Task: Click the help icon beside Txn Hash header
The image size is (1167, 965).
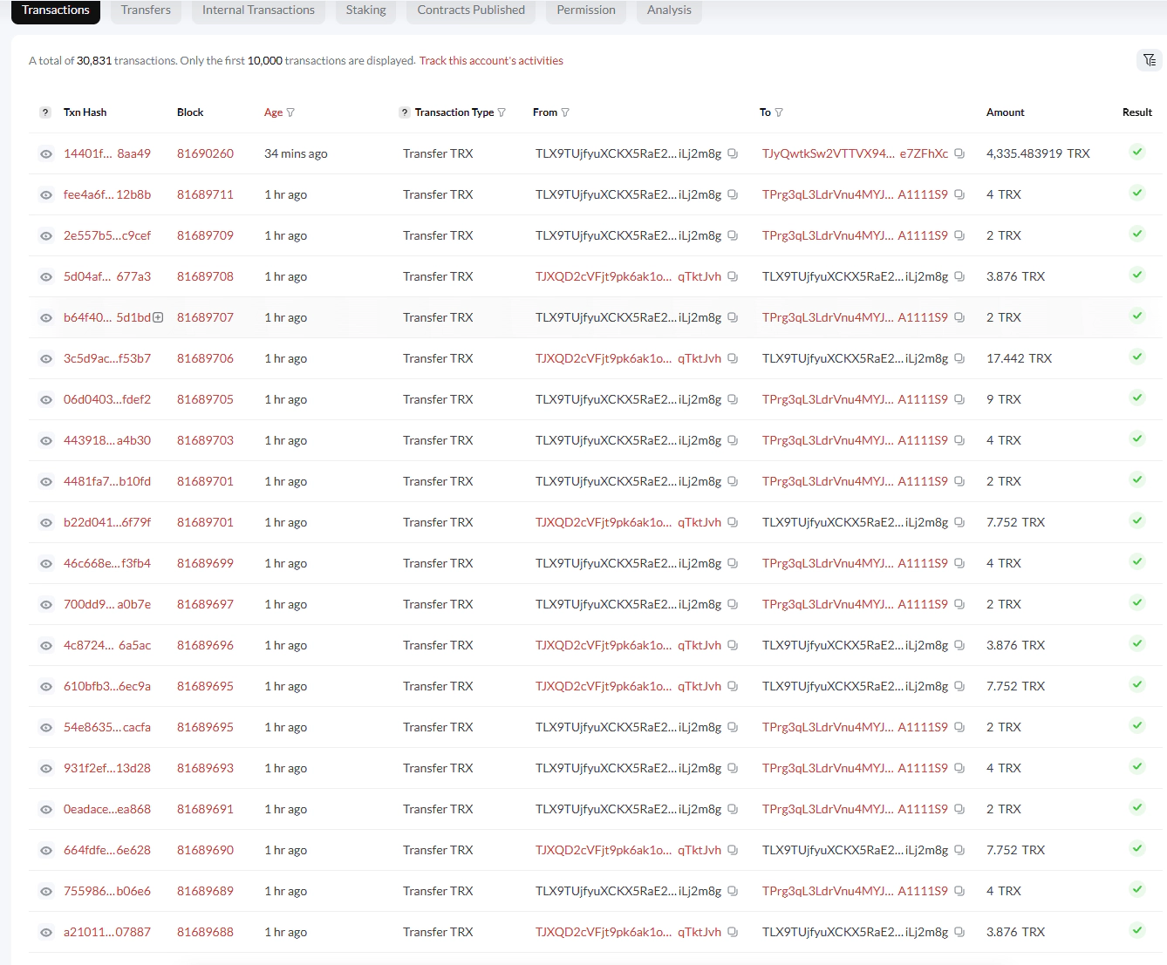Action: [45, 112]
